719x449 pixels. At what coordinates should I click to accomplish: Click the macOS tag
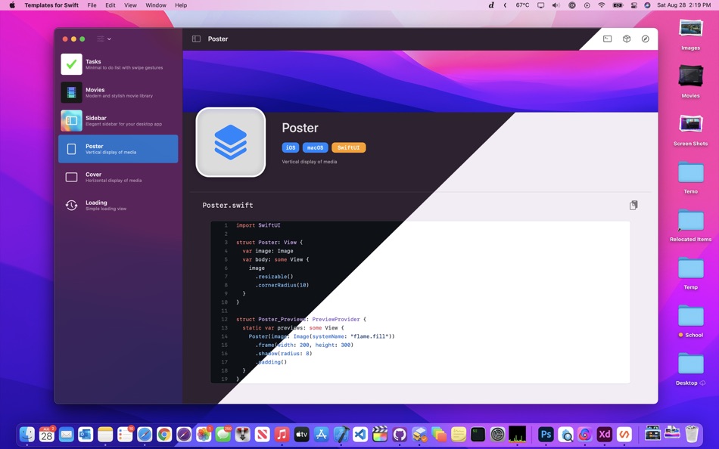(315, 147)
